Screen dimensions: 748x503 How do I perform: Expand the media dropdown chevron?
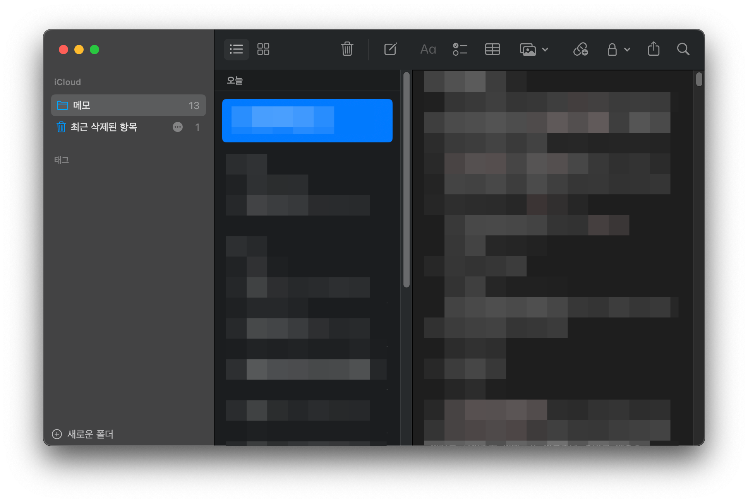(545, 50)
